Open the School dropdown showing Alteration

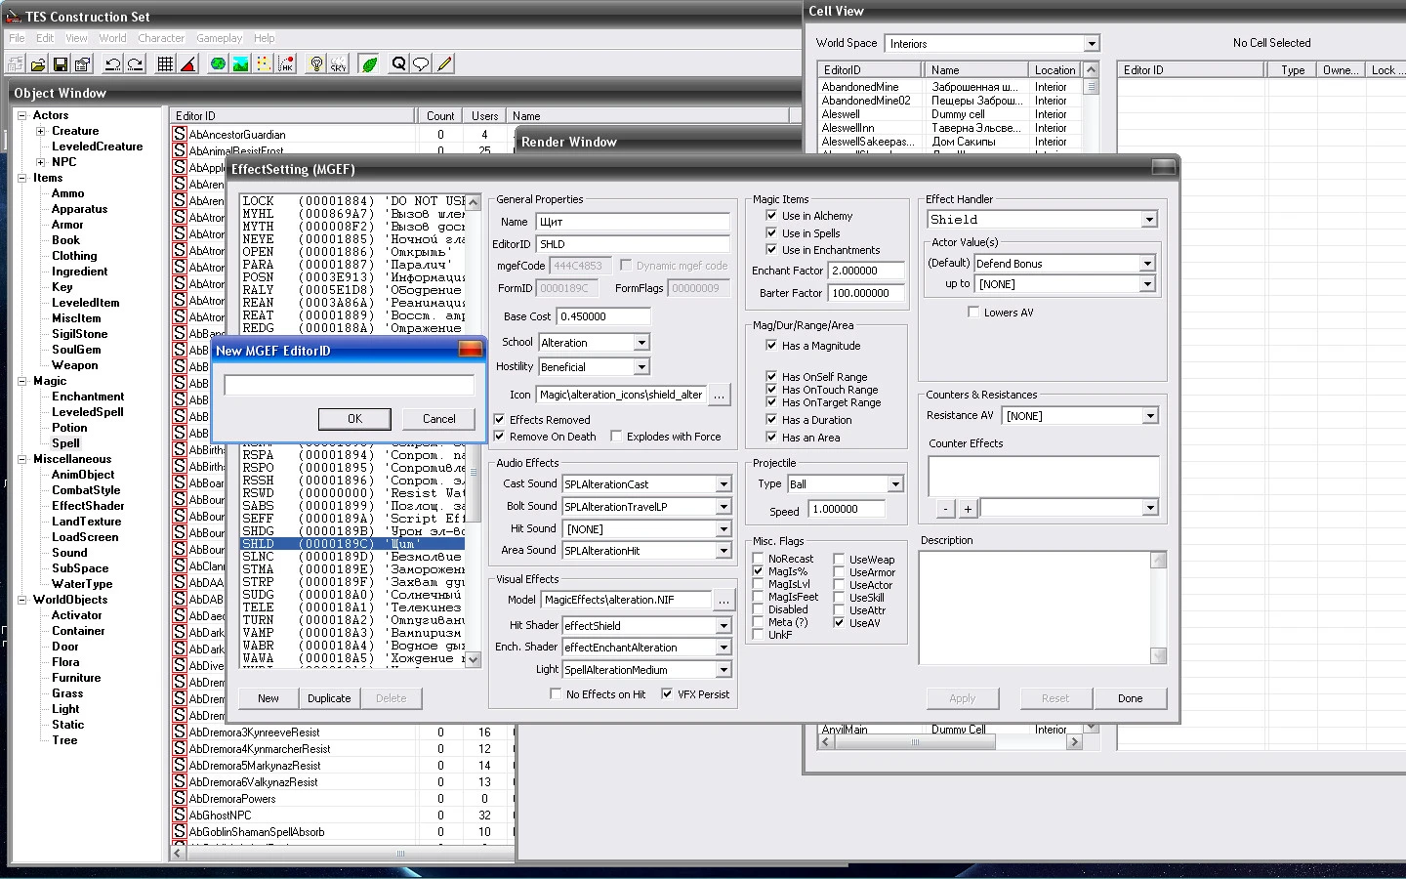641,343
